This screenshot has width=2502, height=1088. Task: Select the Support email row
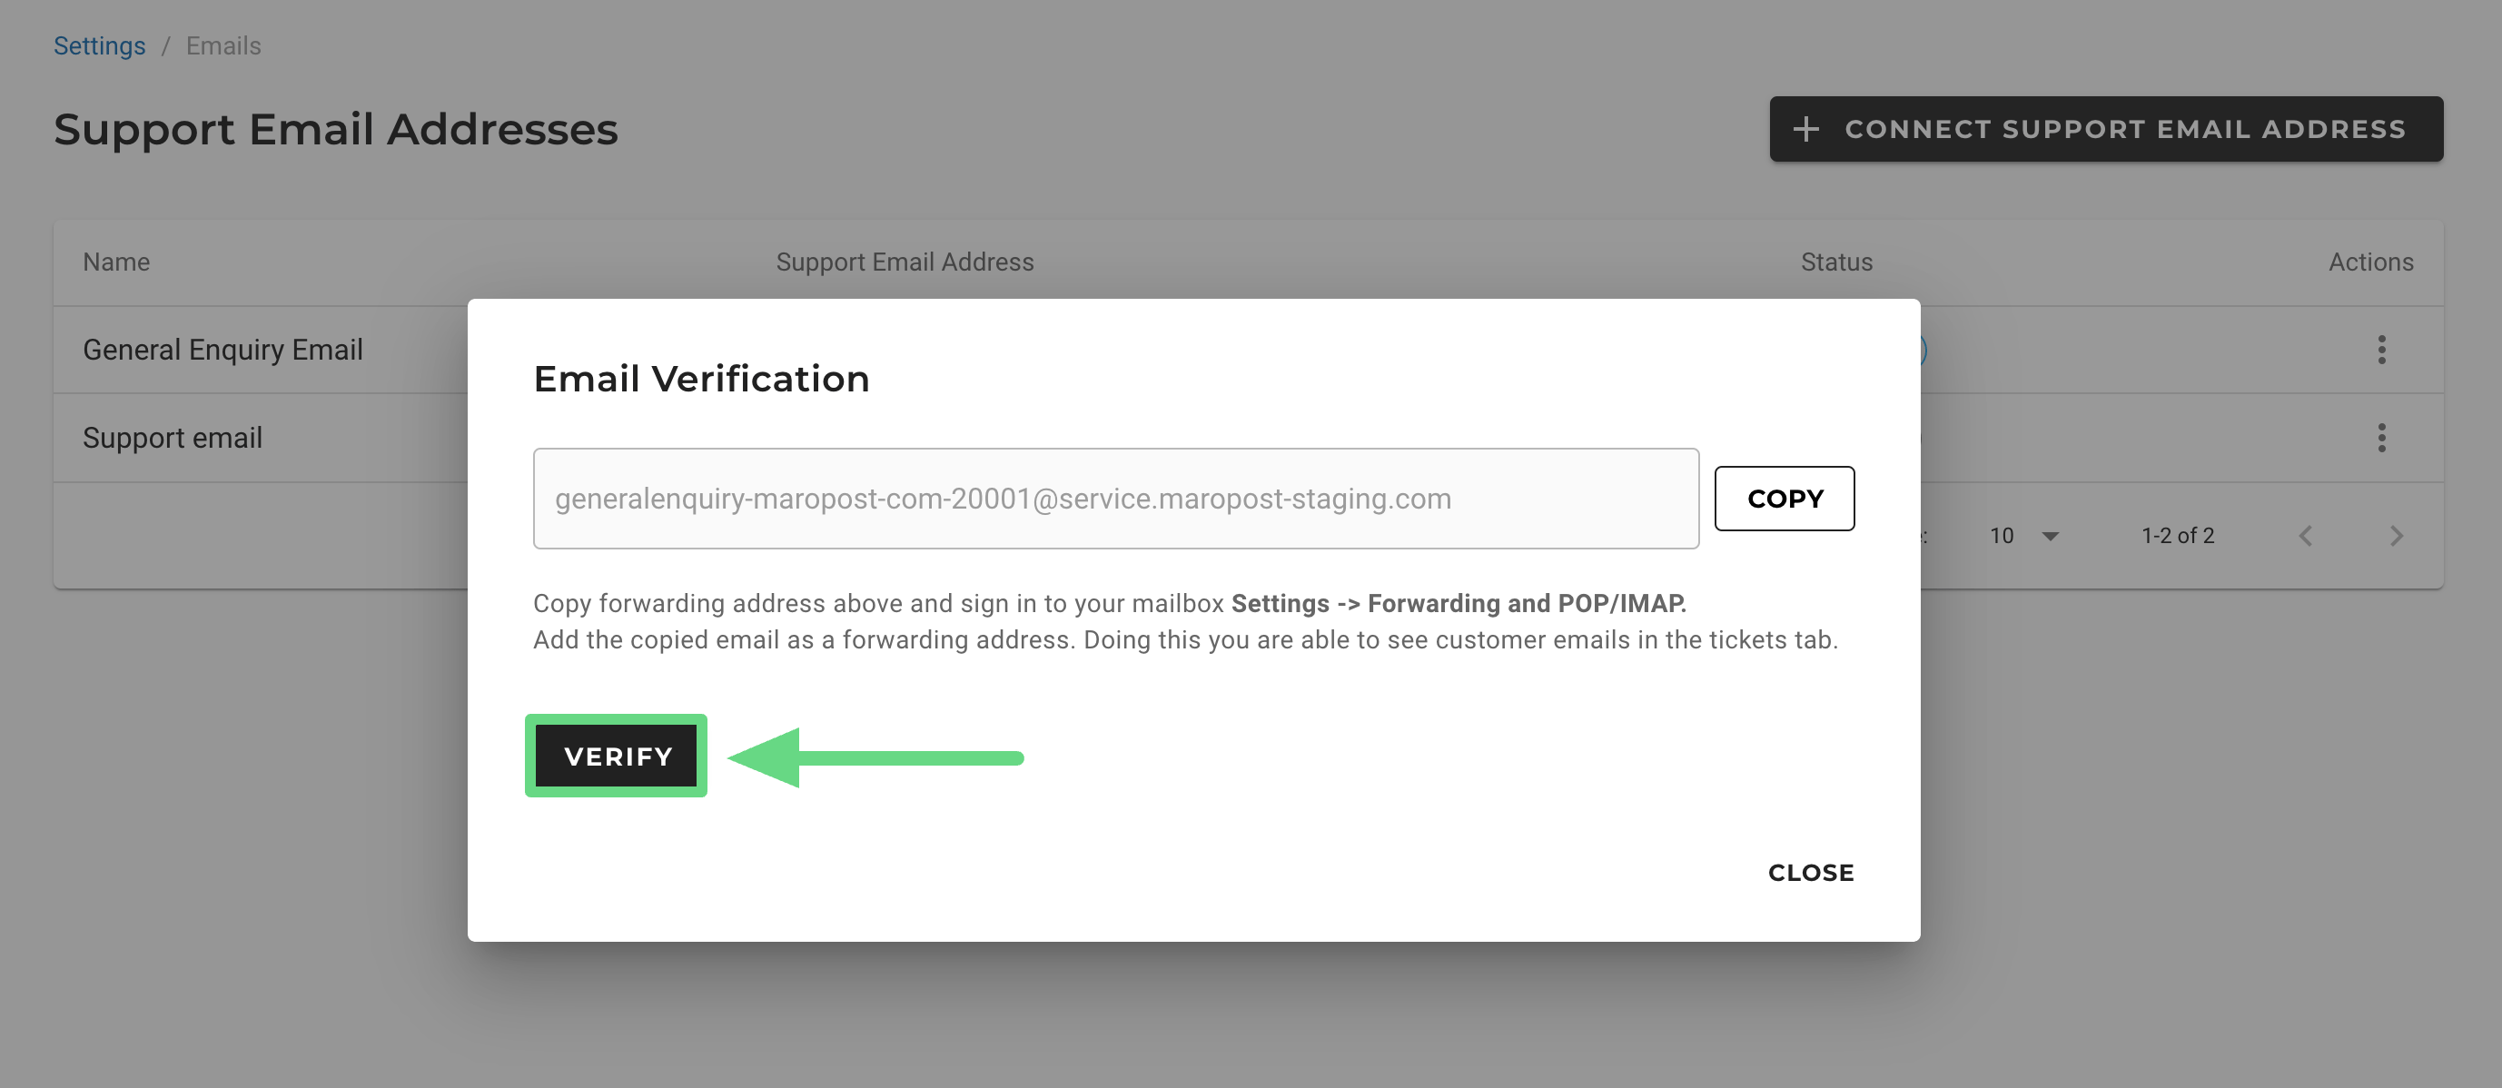[173, 438]
